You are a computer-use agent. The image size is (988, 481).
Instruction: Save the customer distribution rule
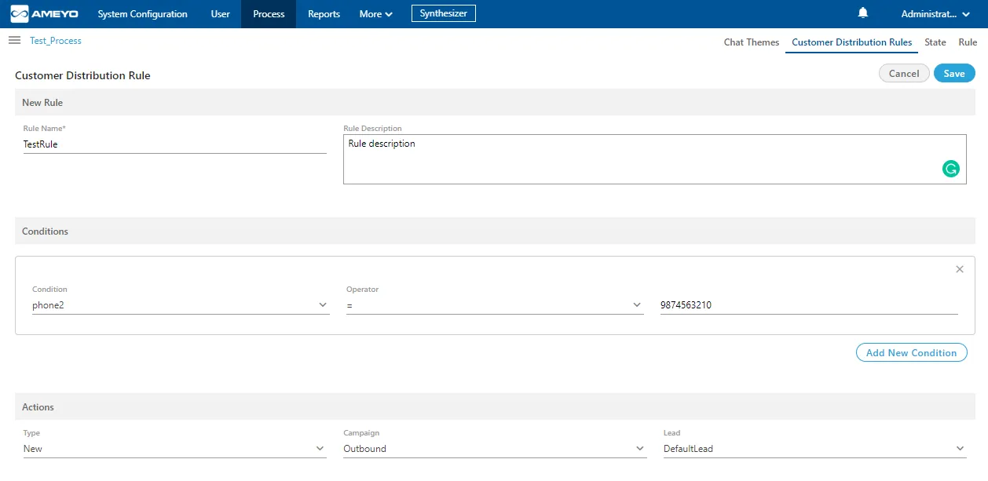coord(954,73)
